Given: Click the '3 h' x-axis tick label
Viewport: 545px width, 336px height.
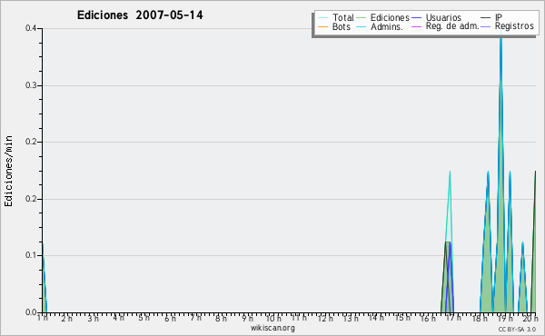Looking at the screenshot, I should click(93, 319).
